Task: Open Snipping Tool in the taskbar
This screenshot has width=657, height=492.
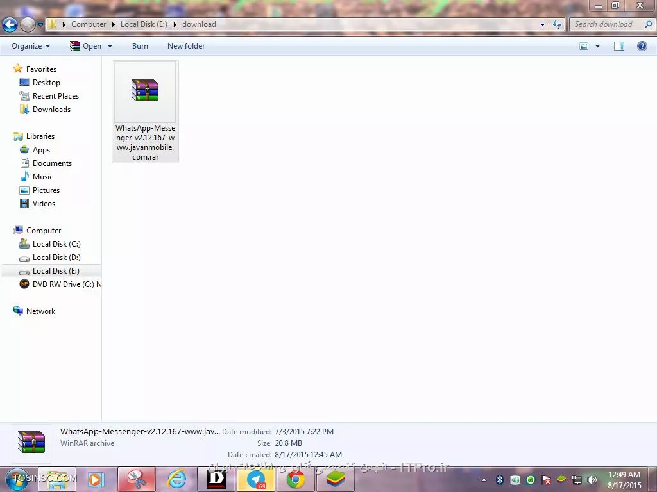Action: tap(136, 479)
